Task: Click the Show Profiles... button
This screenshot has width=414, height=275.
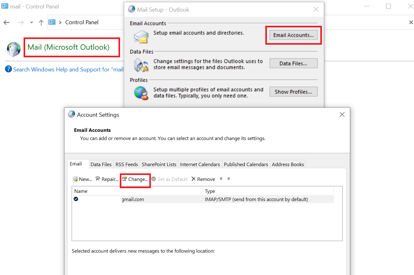Action: pyautogui.click(x=293, y=92)
